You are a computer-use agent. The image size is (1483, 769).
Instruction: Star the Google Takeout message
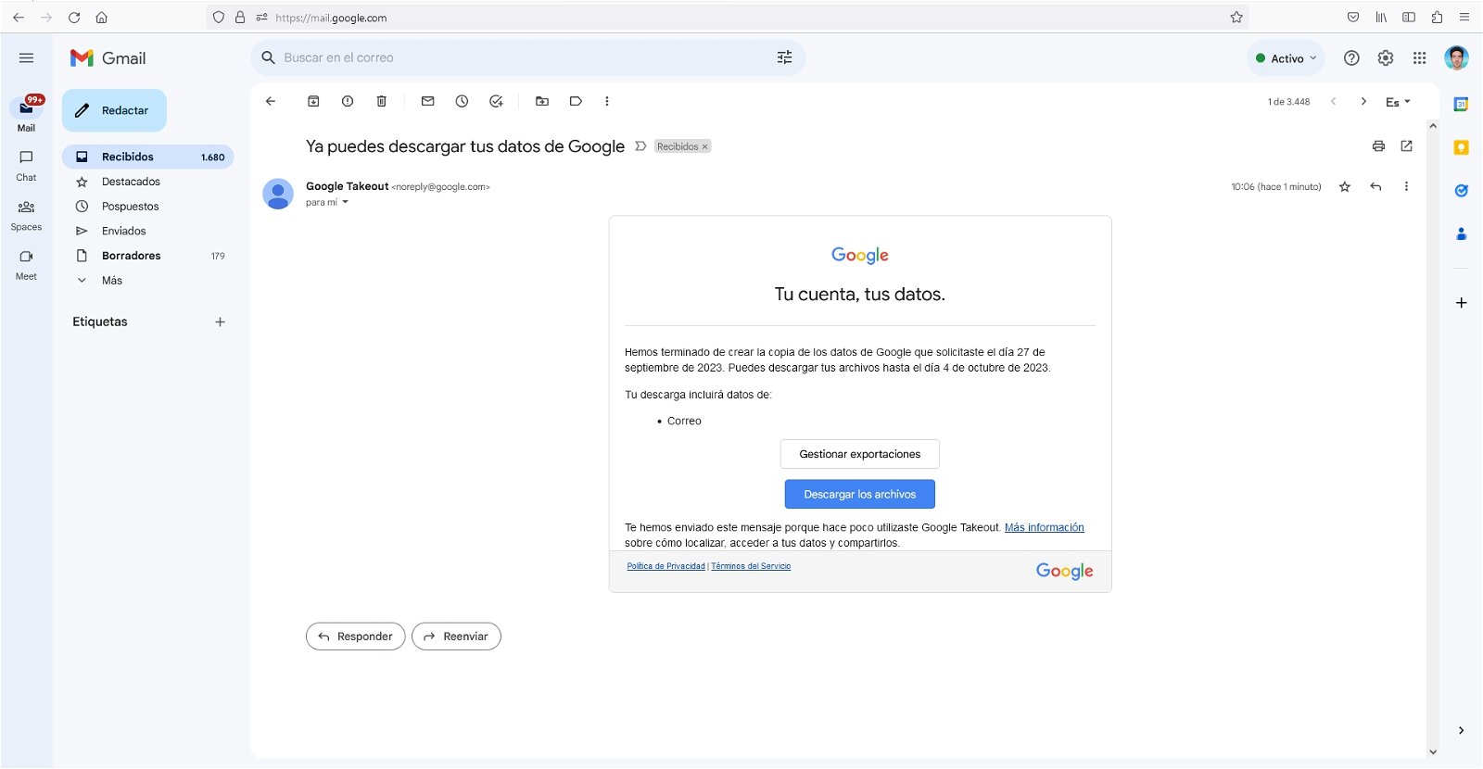pos(1345,187)
